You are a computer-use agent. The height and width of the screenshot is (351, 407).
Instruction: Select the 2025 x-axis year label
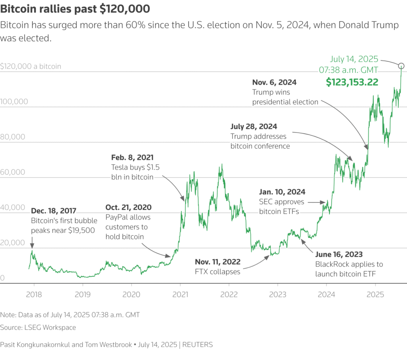point(375,295)
